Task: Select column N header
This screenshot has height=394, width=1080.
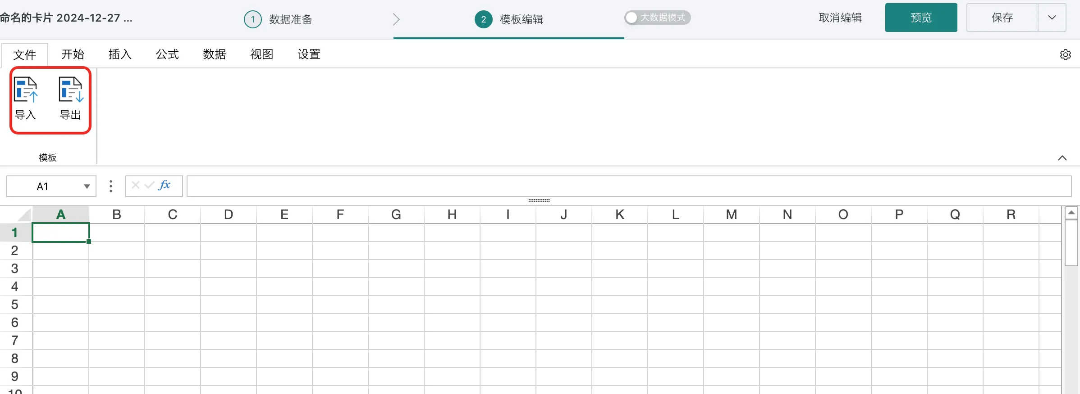Action: coord(787,215)
